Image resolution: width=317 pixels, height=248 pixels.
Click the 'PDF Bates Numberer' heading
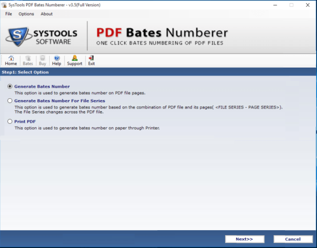click(x=162, y=32)
